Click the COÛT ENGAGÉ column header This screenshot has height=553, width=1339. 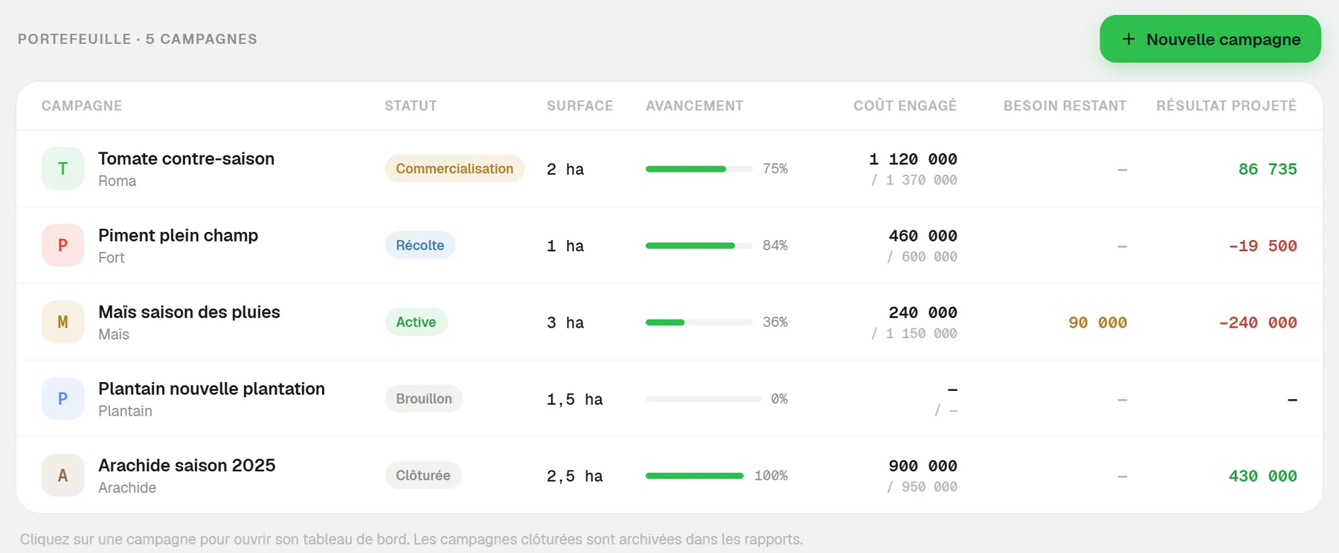point(905,106)
